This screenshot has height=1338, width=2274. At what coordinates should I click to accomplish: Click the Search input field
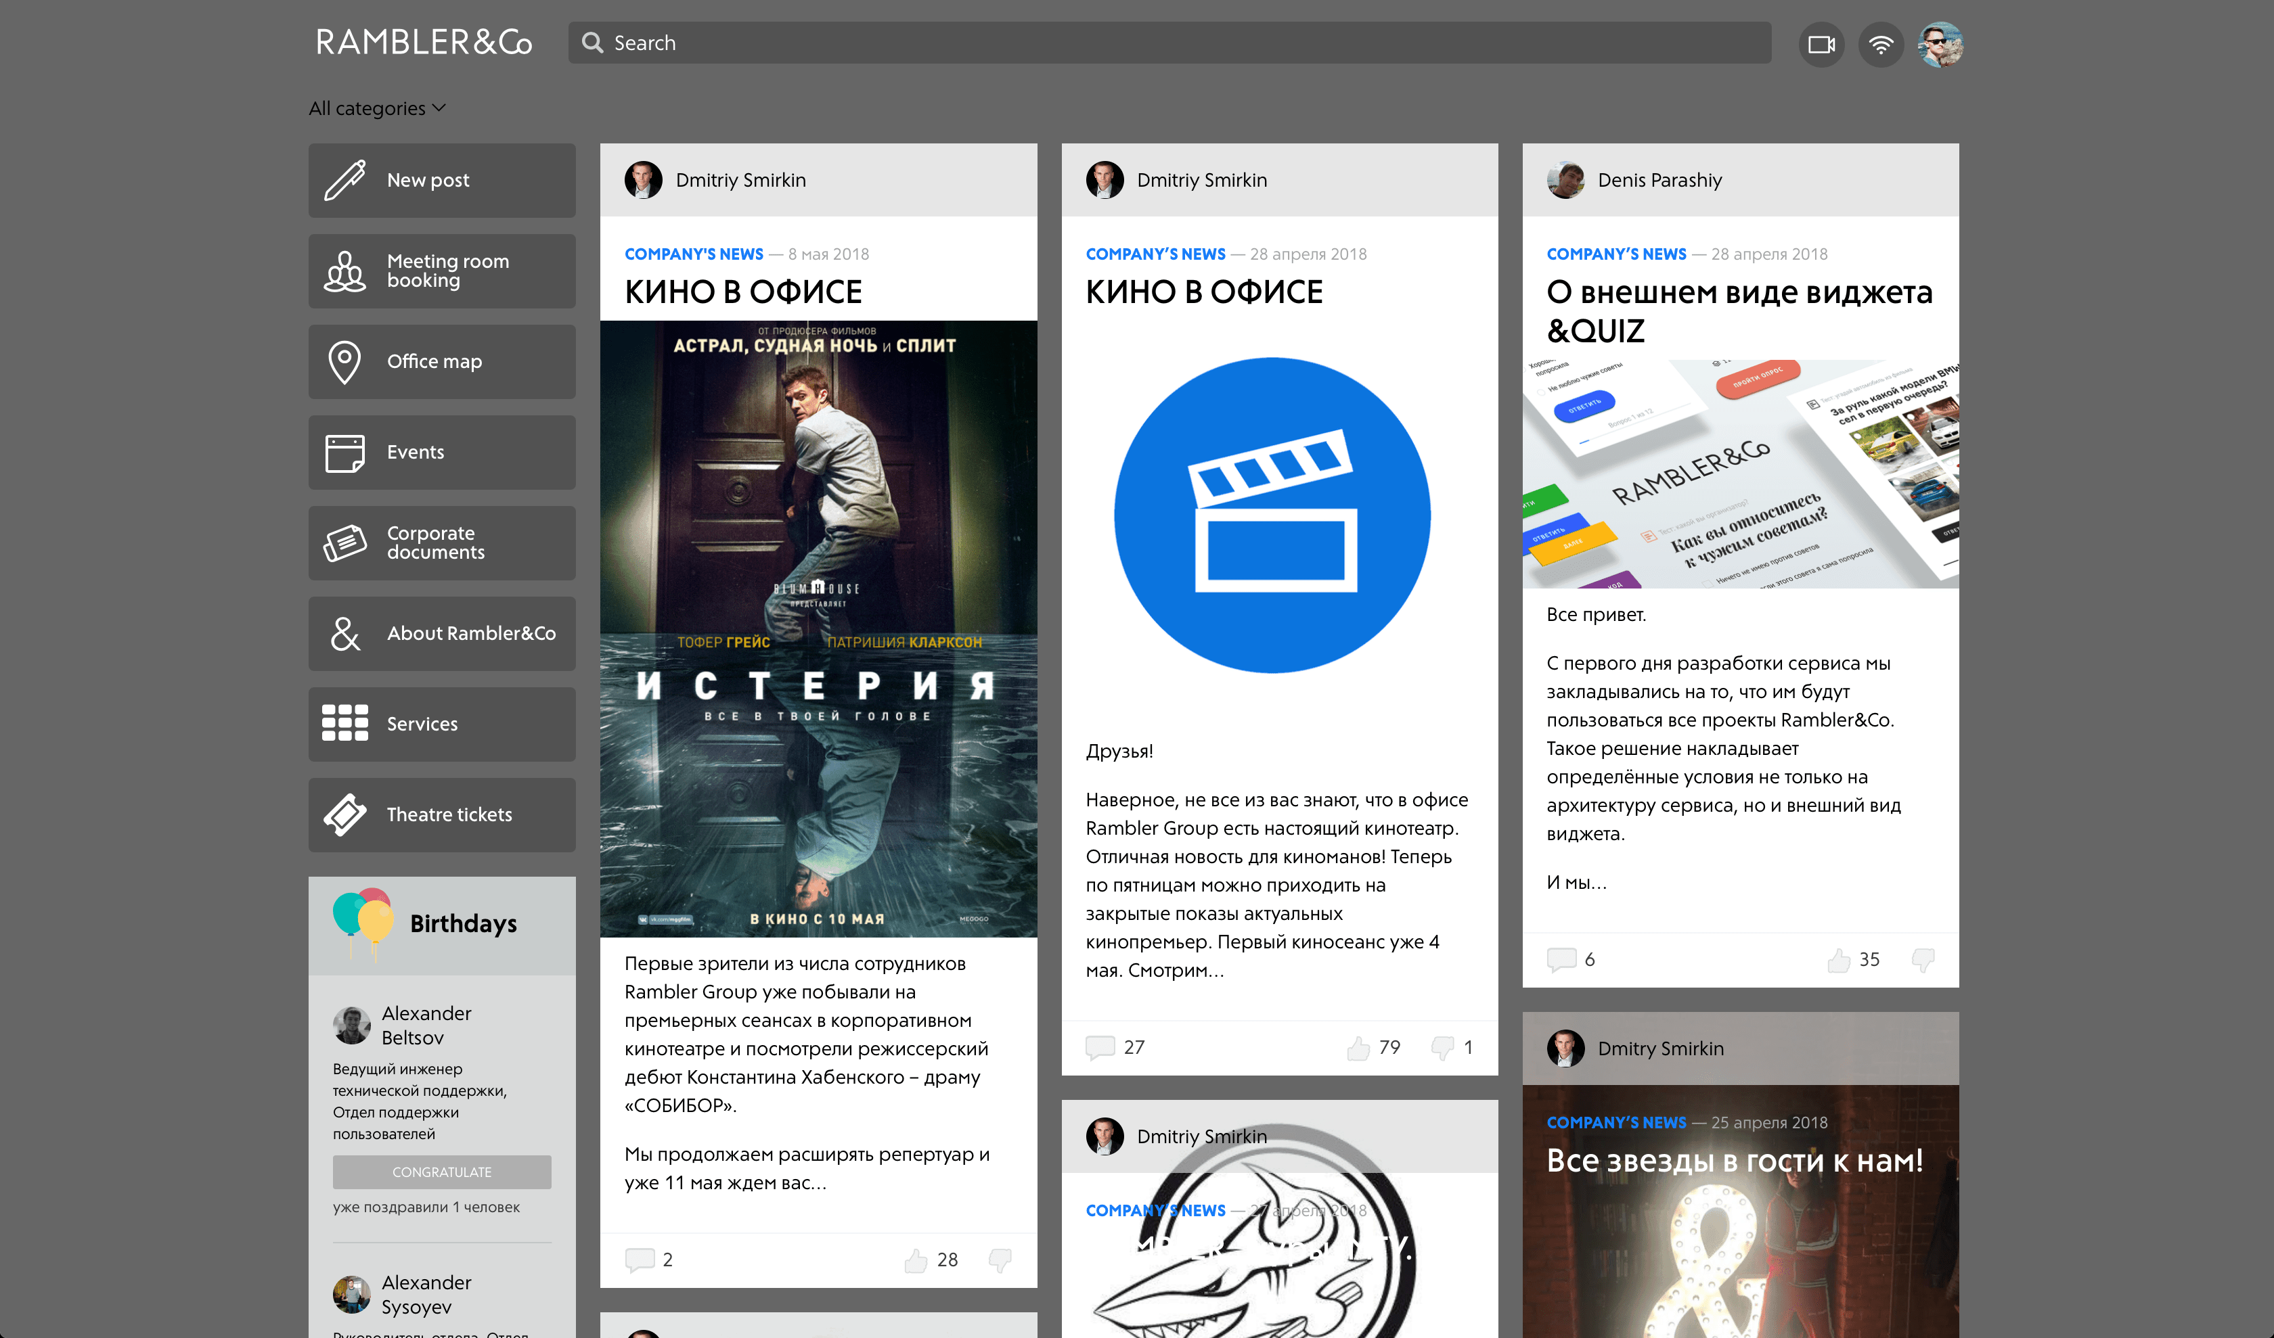coord(1169,43)
